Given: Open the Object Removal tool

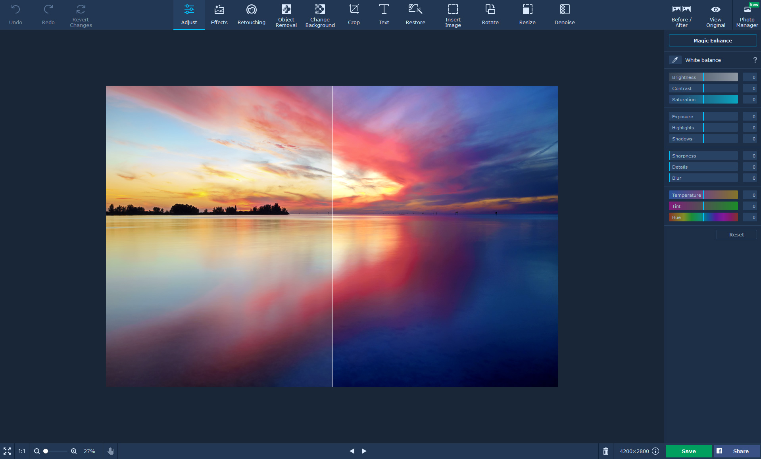Looking at the screenshot, I should coord(286,15).
